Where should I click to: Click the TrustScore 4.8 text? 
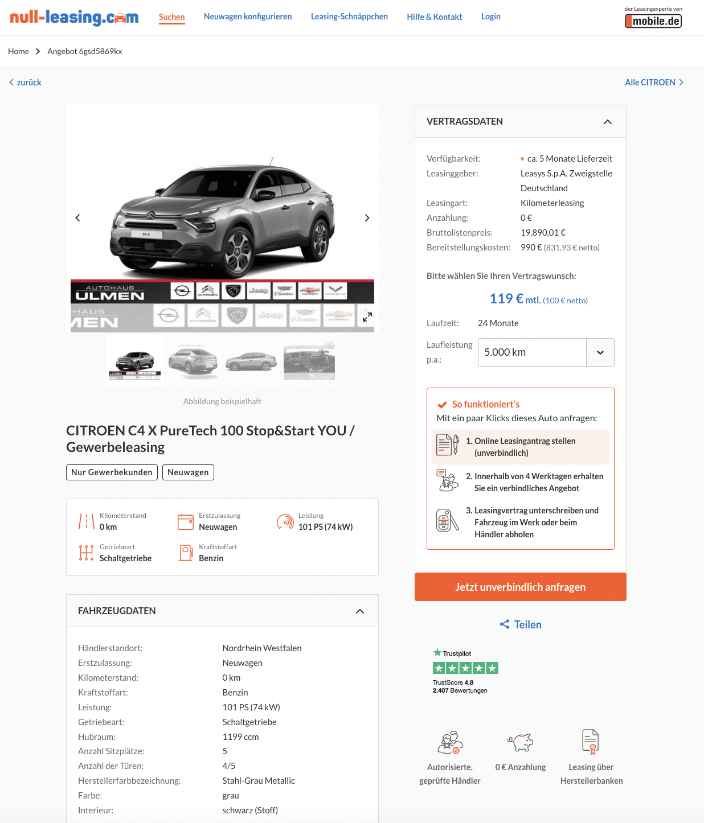click(453, 682)
